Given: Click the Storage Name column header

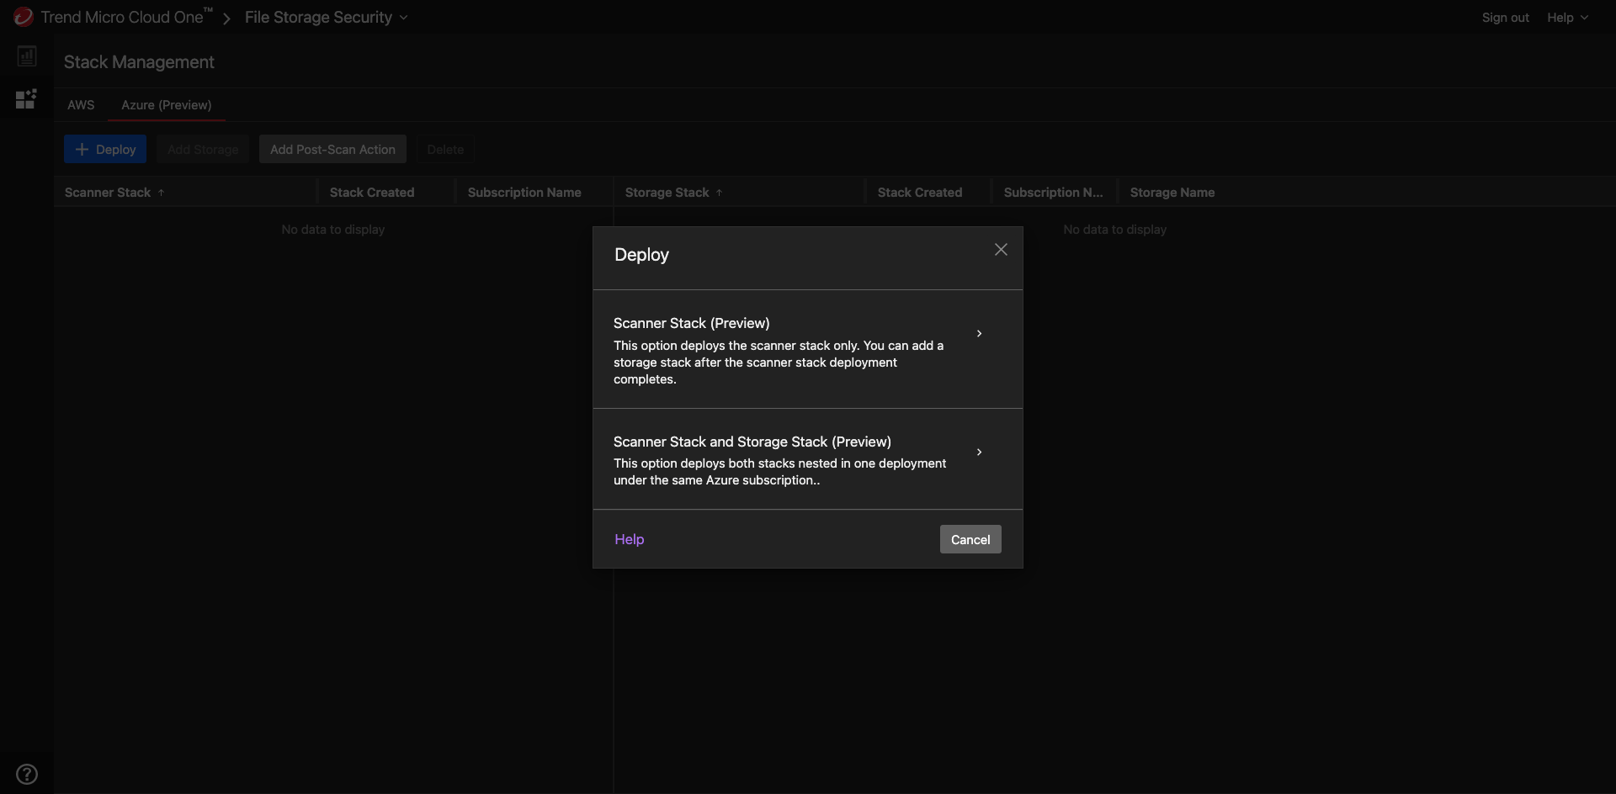Looking at the screenshot, I should 1172,193.
